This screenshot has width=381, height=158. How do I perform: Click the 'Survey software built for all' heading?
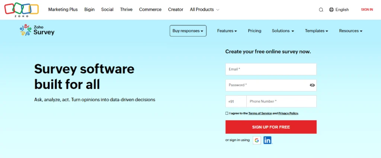pos(84,77)
